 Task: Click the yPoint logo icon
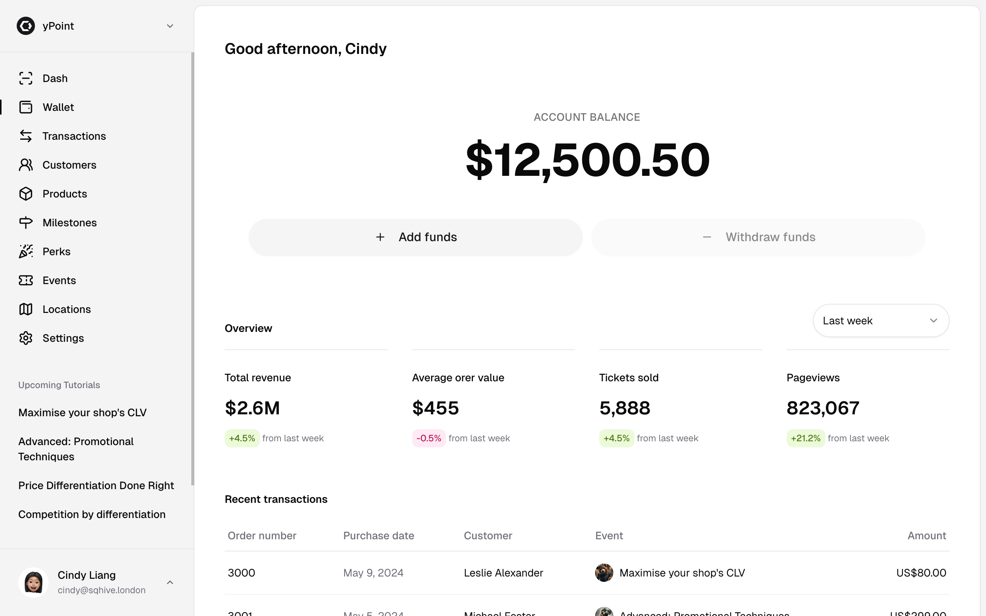tap(26, 26)
